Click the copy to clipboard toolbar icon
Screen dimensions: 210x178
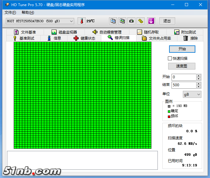[x=113, y=21]
